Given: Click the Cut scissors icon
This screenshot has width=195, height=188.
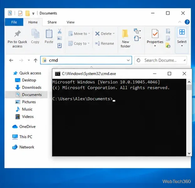Looking at the screenshot, I should [60, 31].
